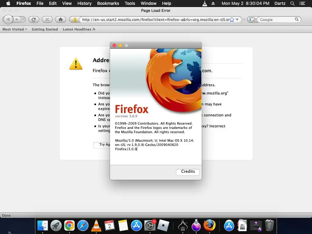
Task: Click the 'Done' status bar text
Action: click(x=6, y=215)
